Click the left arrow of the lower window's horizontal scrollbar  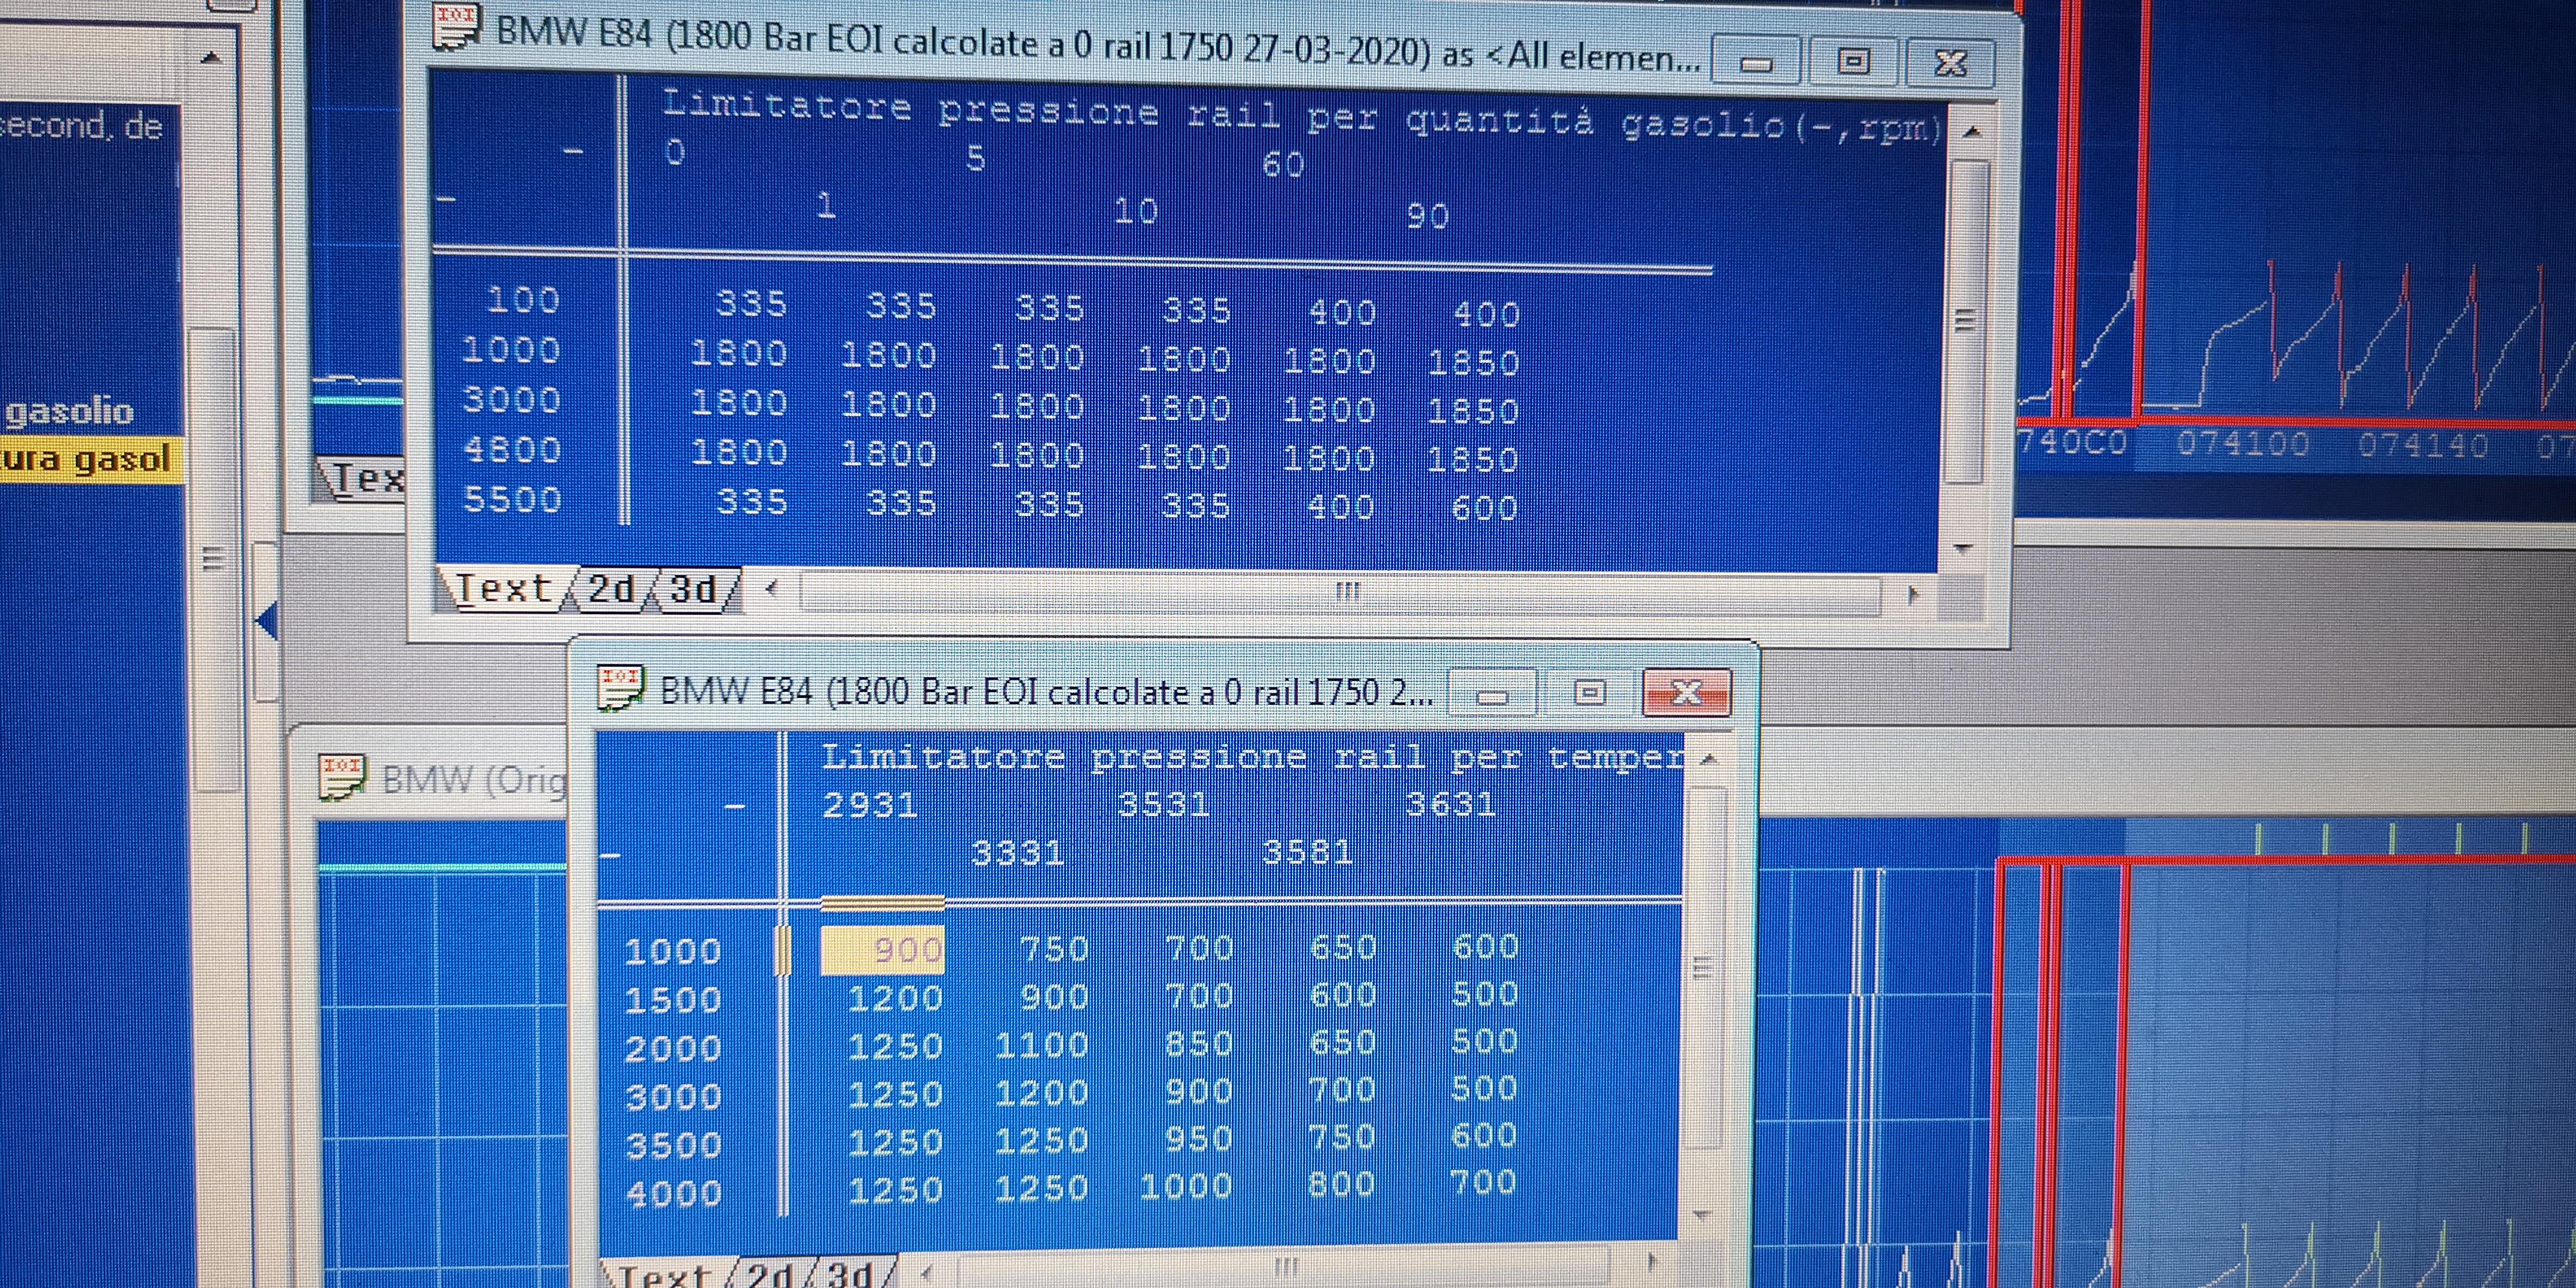coord(927,1272)
